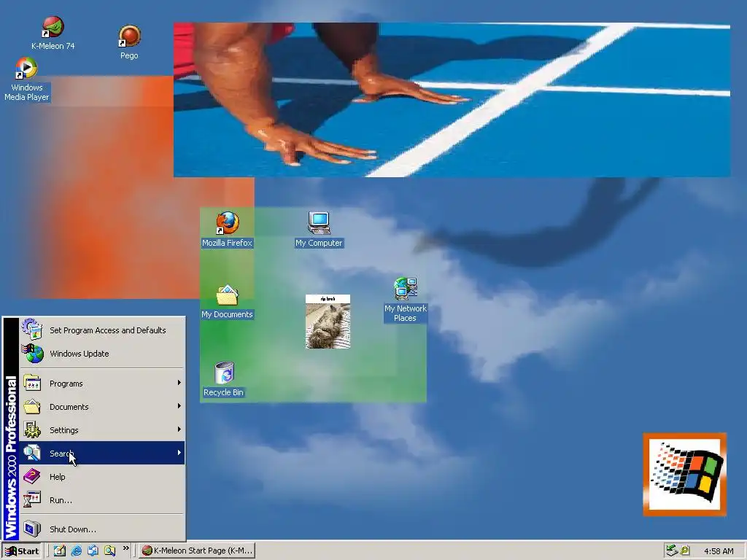Select the My Computer desktop icon
This screenshot has height=560, width=747.
pyautogui.click(x=319, y=230)
